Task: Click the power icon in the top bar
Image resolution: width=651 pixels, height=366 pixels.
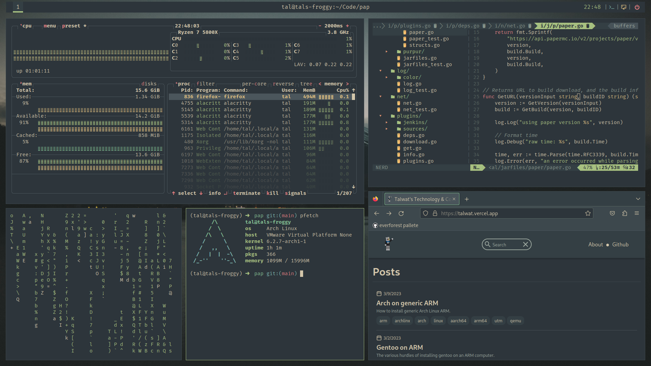Action: click(x=637, y=7)
